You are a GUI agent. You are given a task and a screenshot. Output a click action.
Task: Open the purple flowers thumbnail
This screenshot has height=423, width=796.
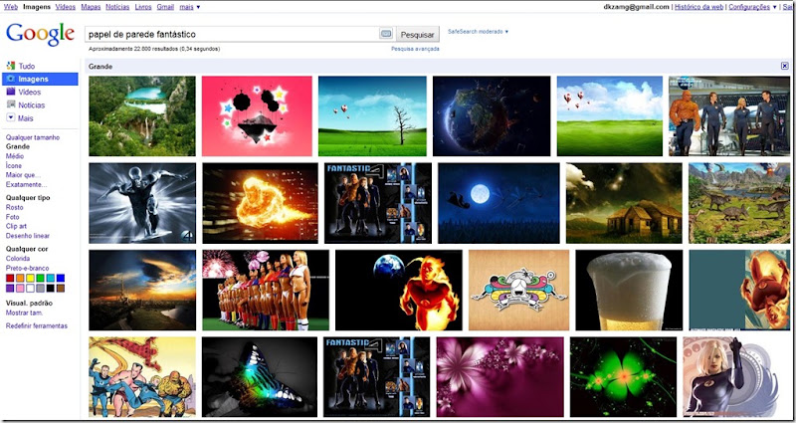point(500,377)
